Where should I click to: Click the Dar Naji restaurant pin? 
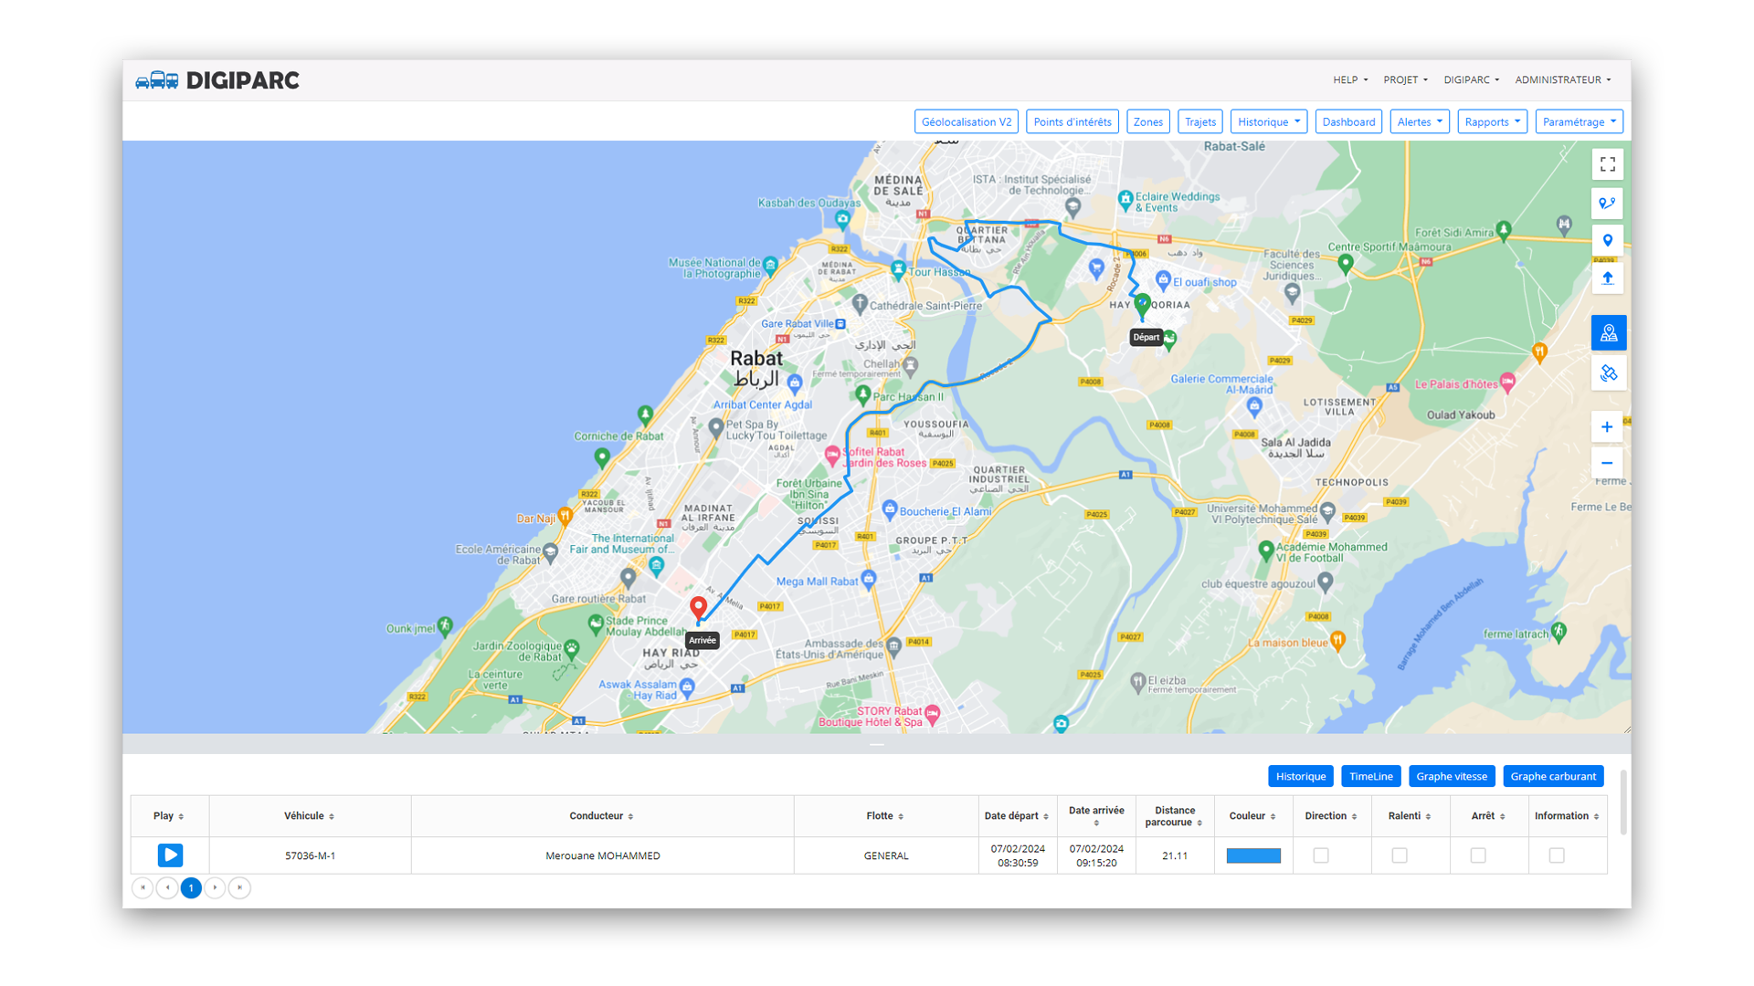pos(565,518)
